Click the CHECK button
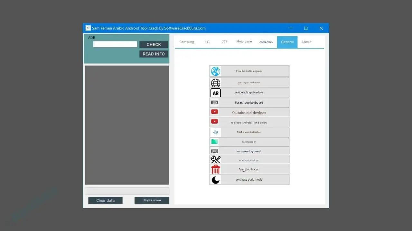This screenshot has width=412, height=231. pyautogui.click(x=154, y=45)
